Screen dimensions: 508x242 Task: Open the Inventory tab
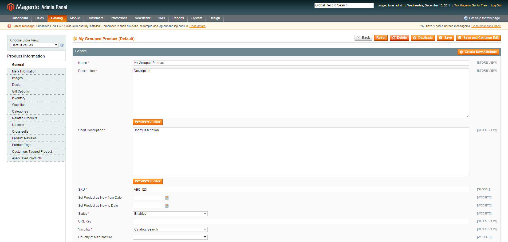[x=19, y=98]
